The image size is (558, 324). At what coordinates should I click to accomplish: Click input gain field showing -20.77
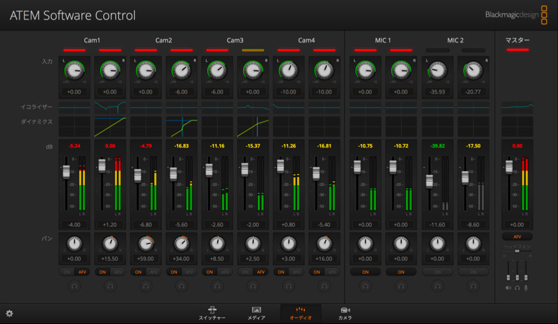(473, 92)
